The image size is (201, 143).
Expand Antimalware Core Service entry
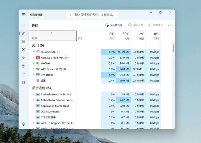(x=33, y=94)
